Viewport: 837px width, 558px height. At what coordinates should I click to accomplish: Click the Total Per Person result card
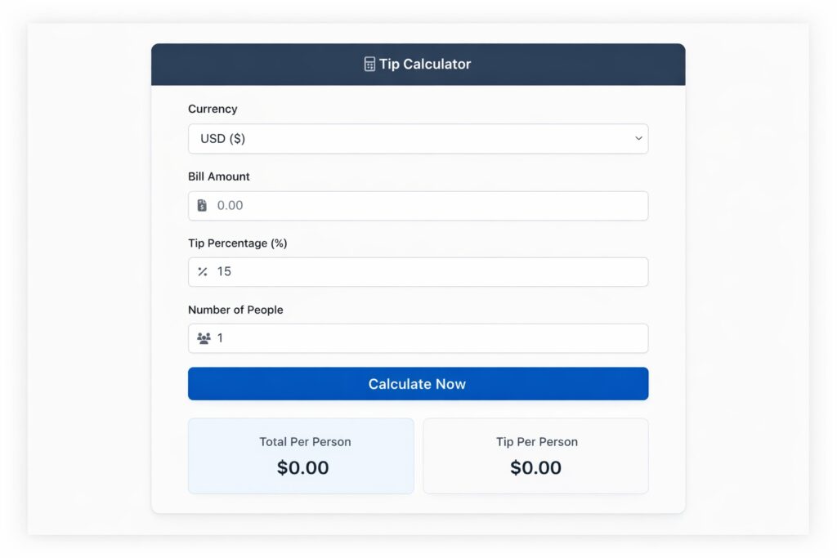[301, 456]
